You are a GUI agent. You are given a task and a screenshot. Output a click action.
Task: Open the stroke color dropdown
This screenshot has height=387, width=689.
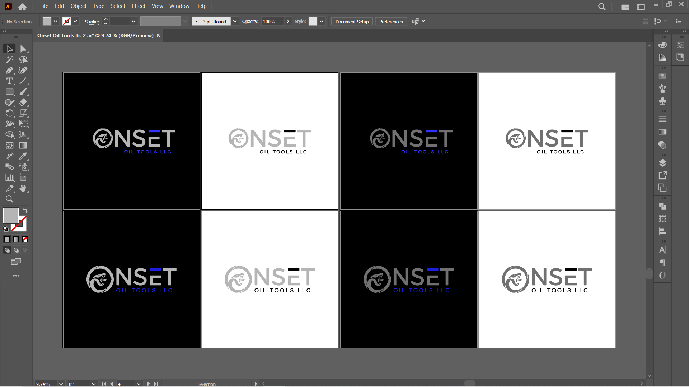pos(75,21)
